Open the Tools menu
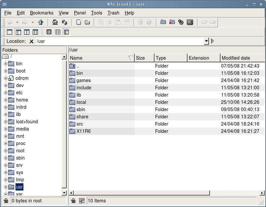Screen dimensions: 266x207 (96, 13)
